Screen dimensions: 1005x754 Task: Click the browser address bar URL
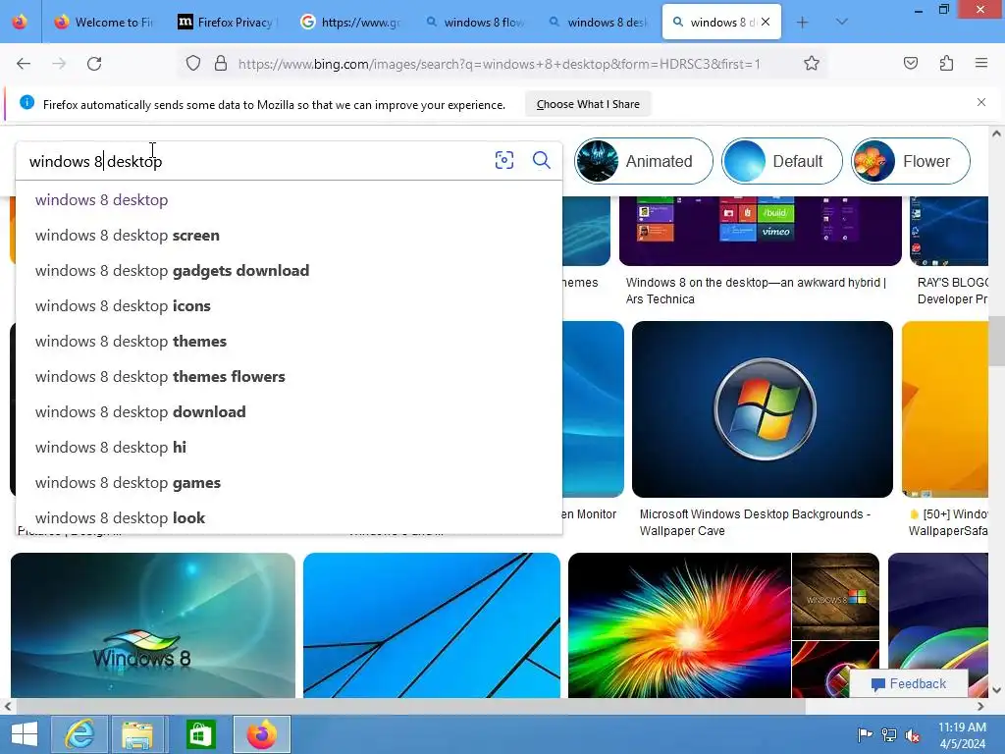(499, 64)
